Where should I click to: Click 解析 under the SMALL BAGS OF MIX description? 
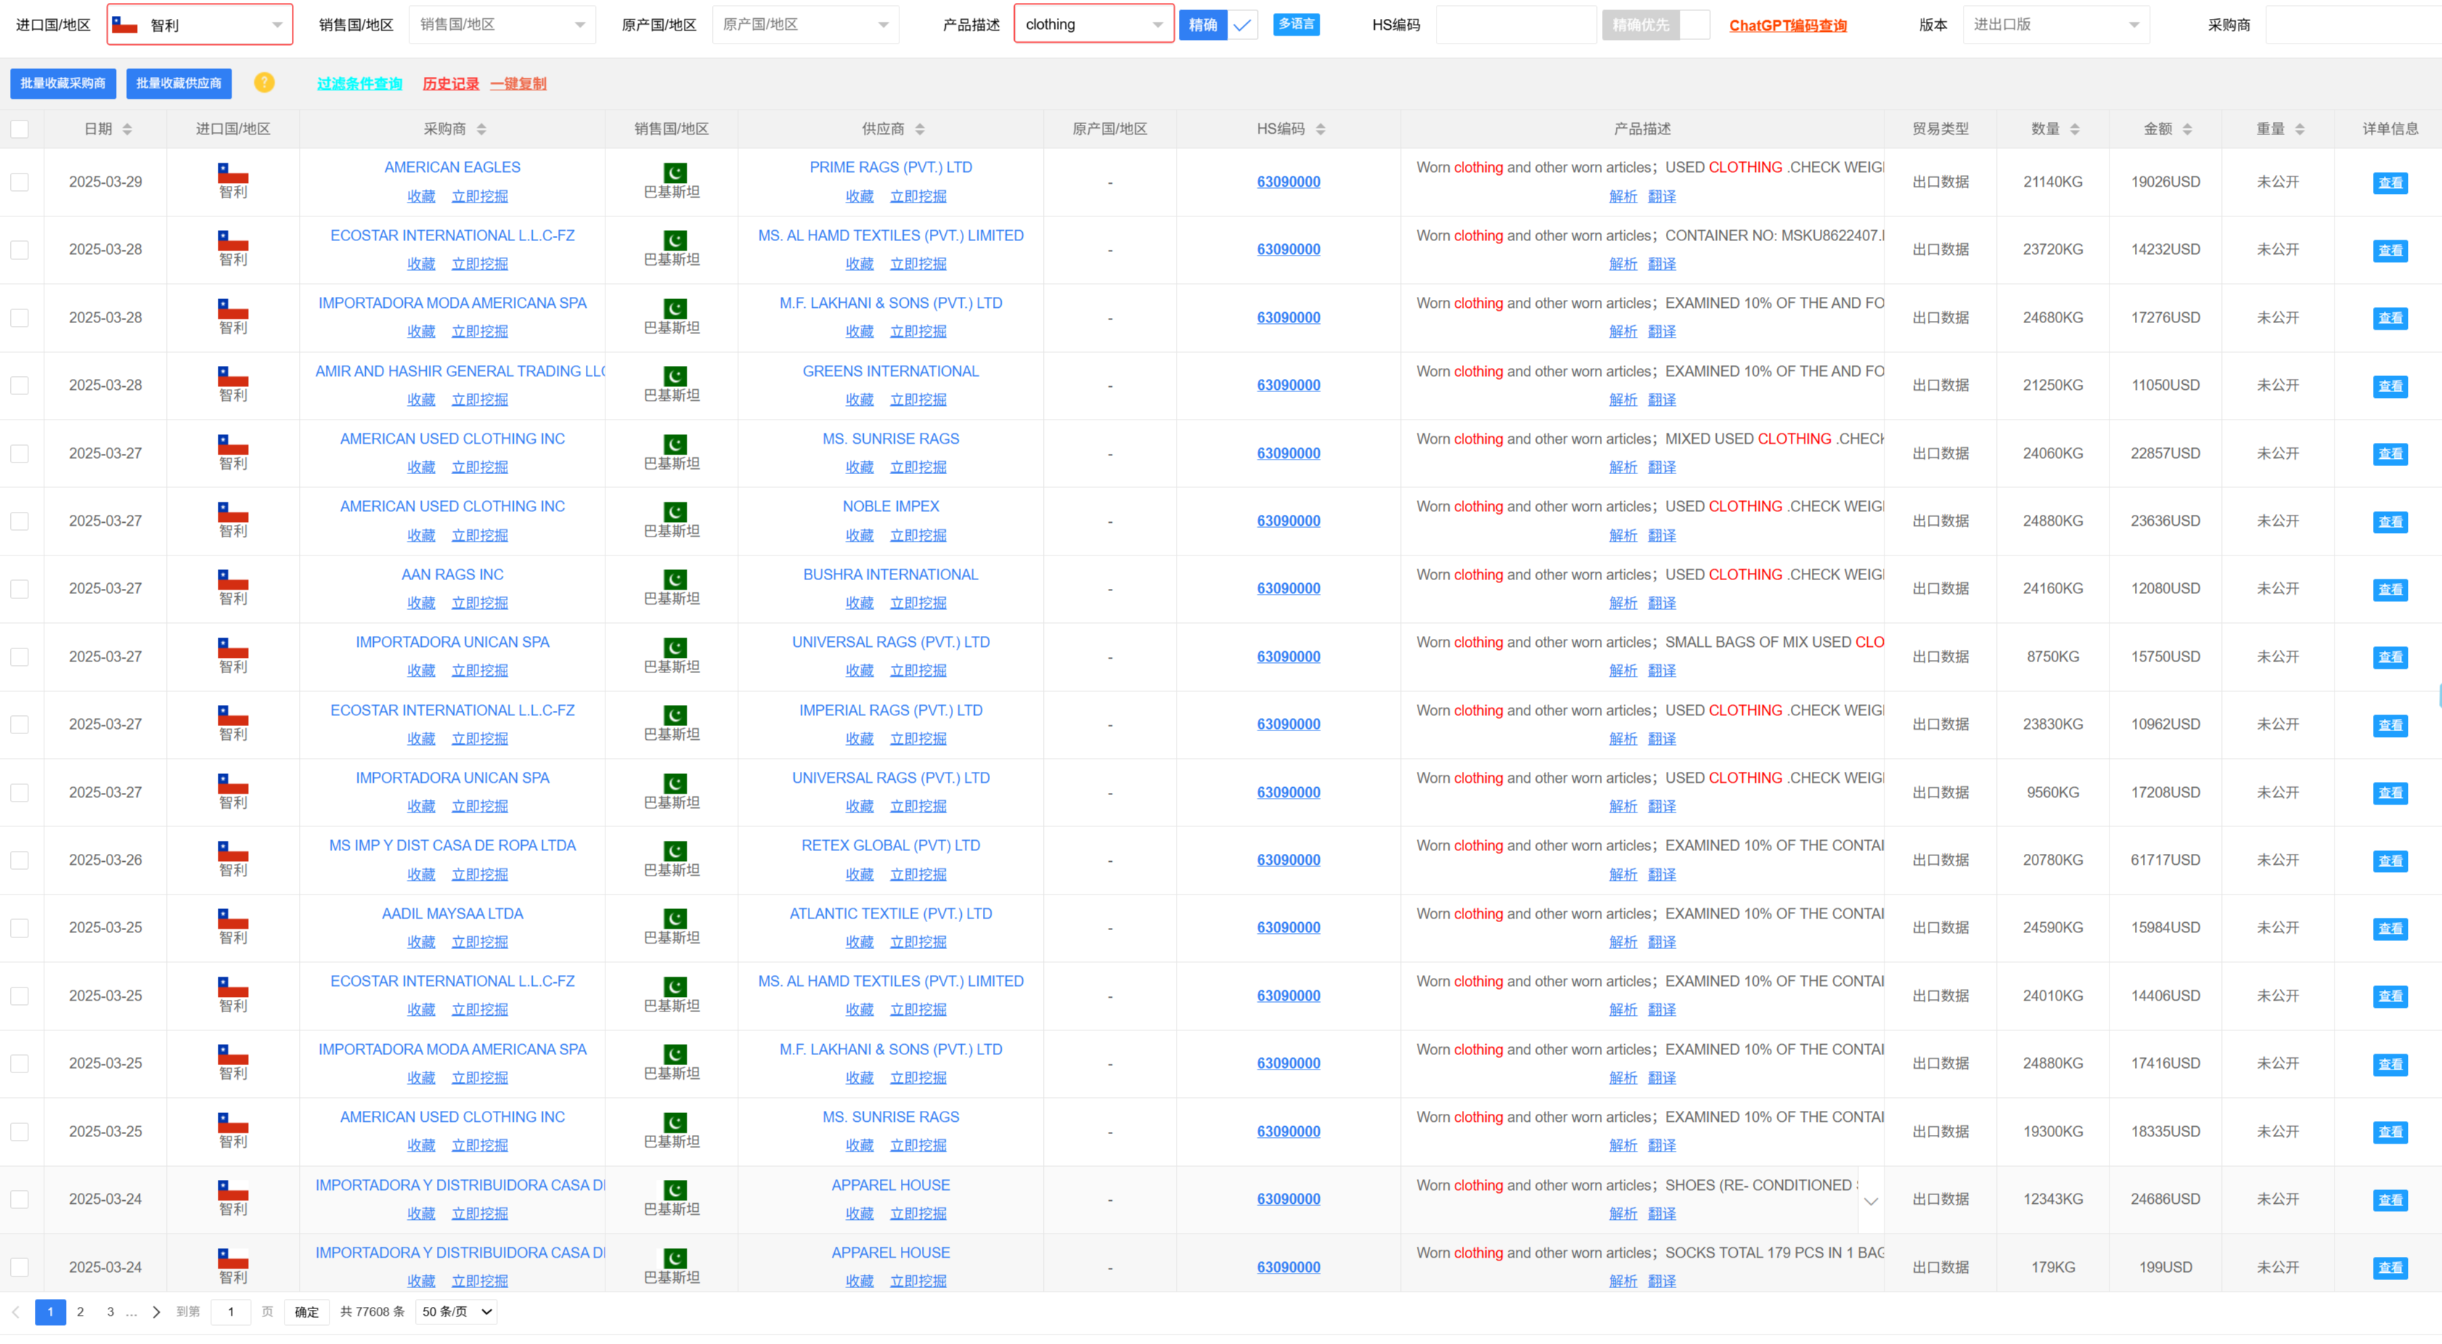coord(1623,671)
